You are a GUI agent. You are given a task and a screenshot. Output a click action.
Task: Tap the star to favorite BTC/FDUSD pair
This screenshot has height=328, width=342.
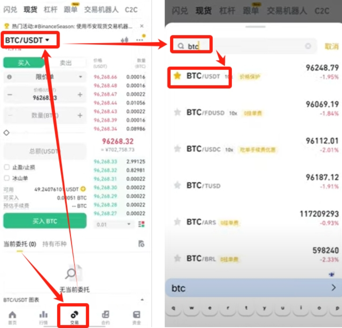(x=177, y=113)
